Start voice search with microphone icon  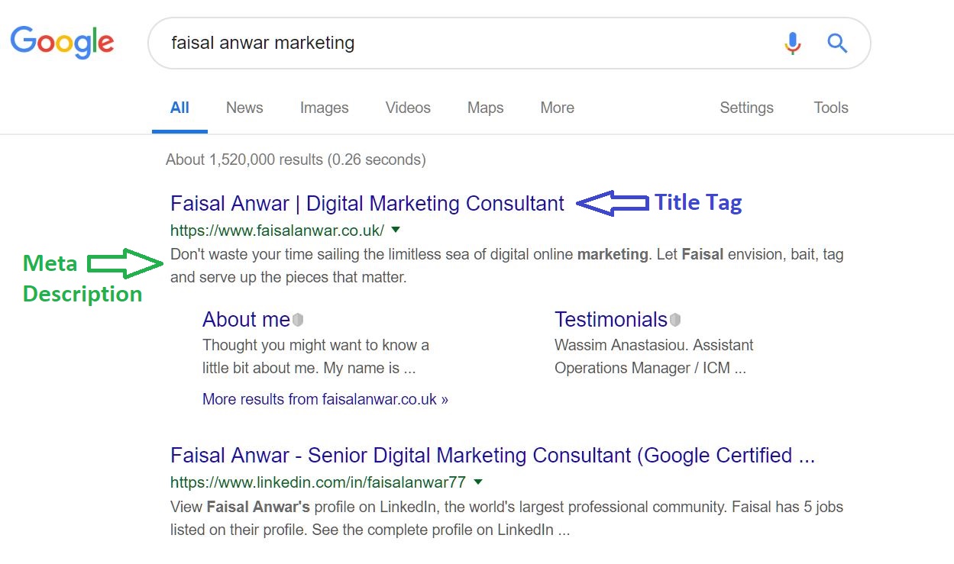tap(793, 44)
